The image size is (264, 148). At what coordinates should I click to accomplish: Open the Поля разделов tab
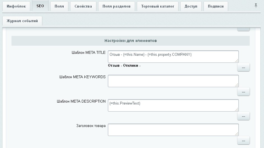point(116,6)
